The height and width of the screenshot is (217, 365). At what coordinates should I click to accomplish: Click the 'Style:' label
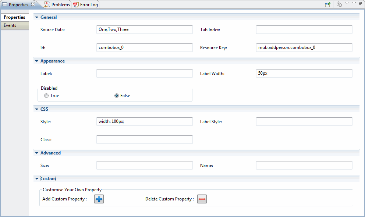pyautogui.click(x=45, y=122)
